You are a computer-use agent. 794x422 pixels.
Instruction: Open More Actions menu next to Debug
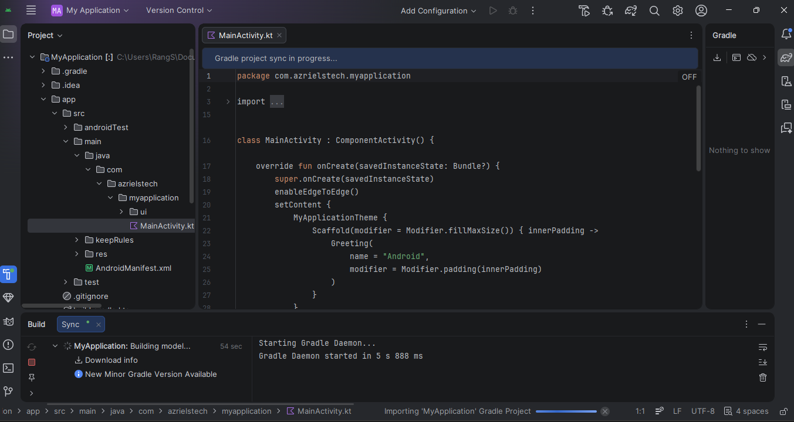click(533, 11)
